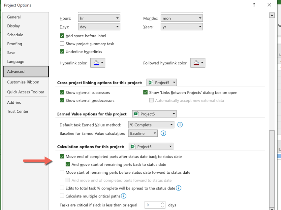The image size is (281, 210).
Task: Check Edits to total task % complete option
Action: 62,188
